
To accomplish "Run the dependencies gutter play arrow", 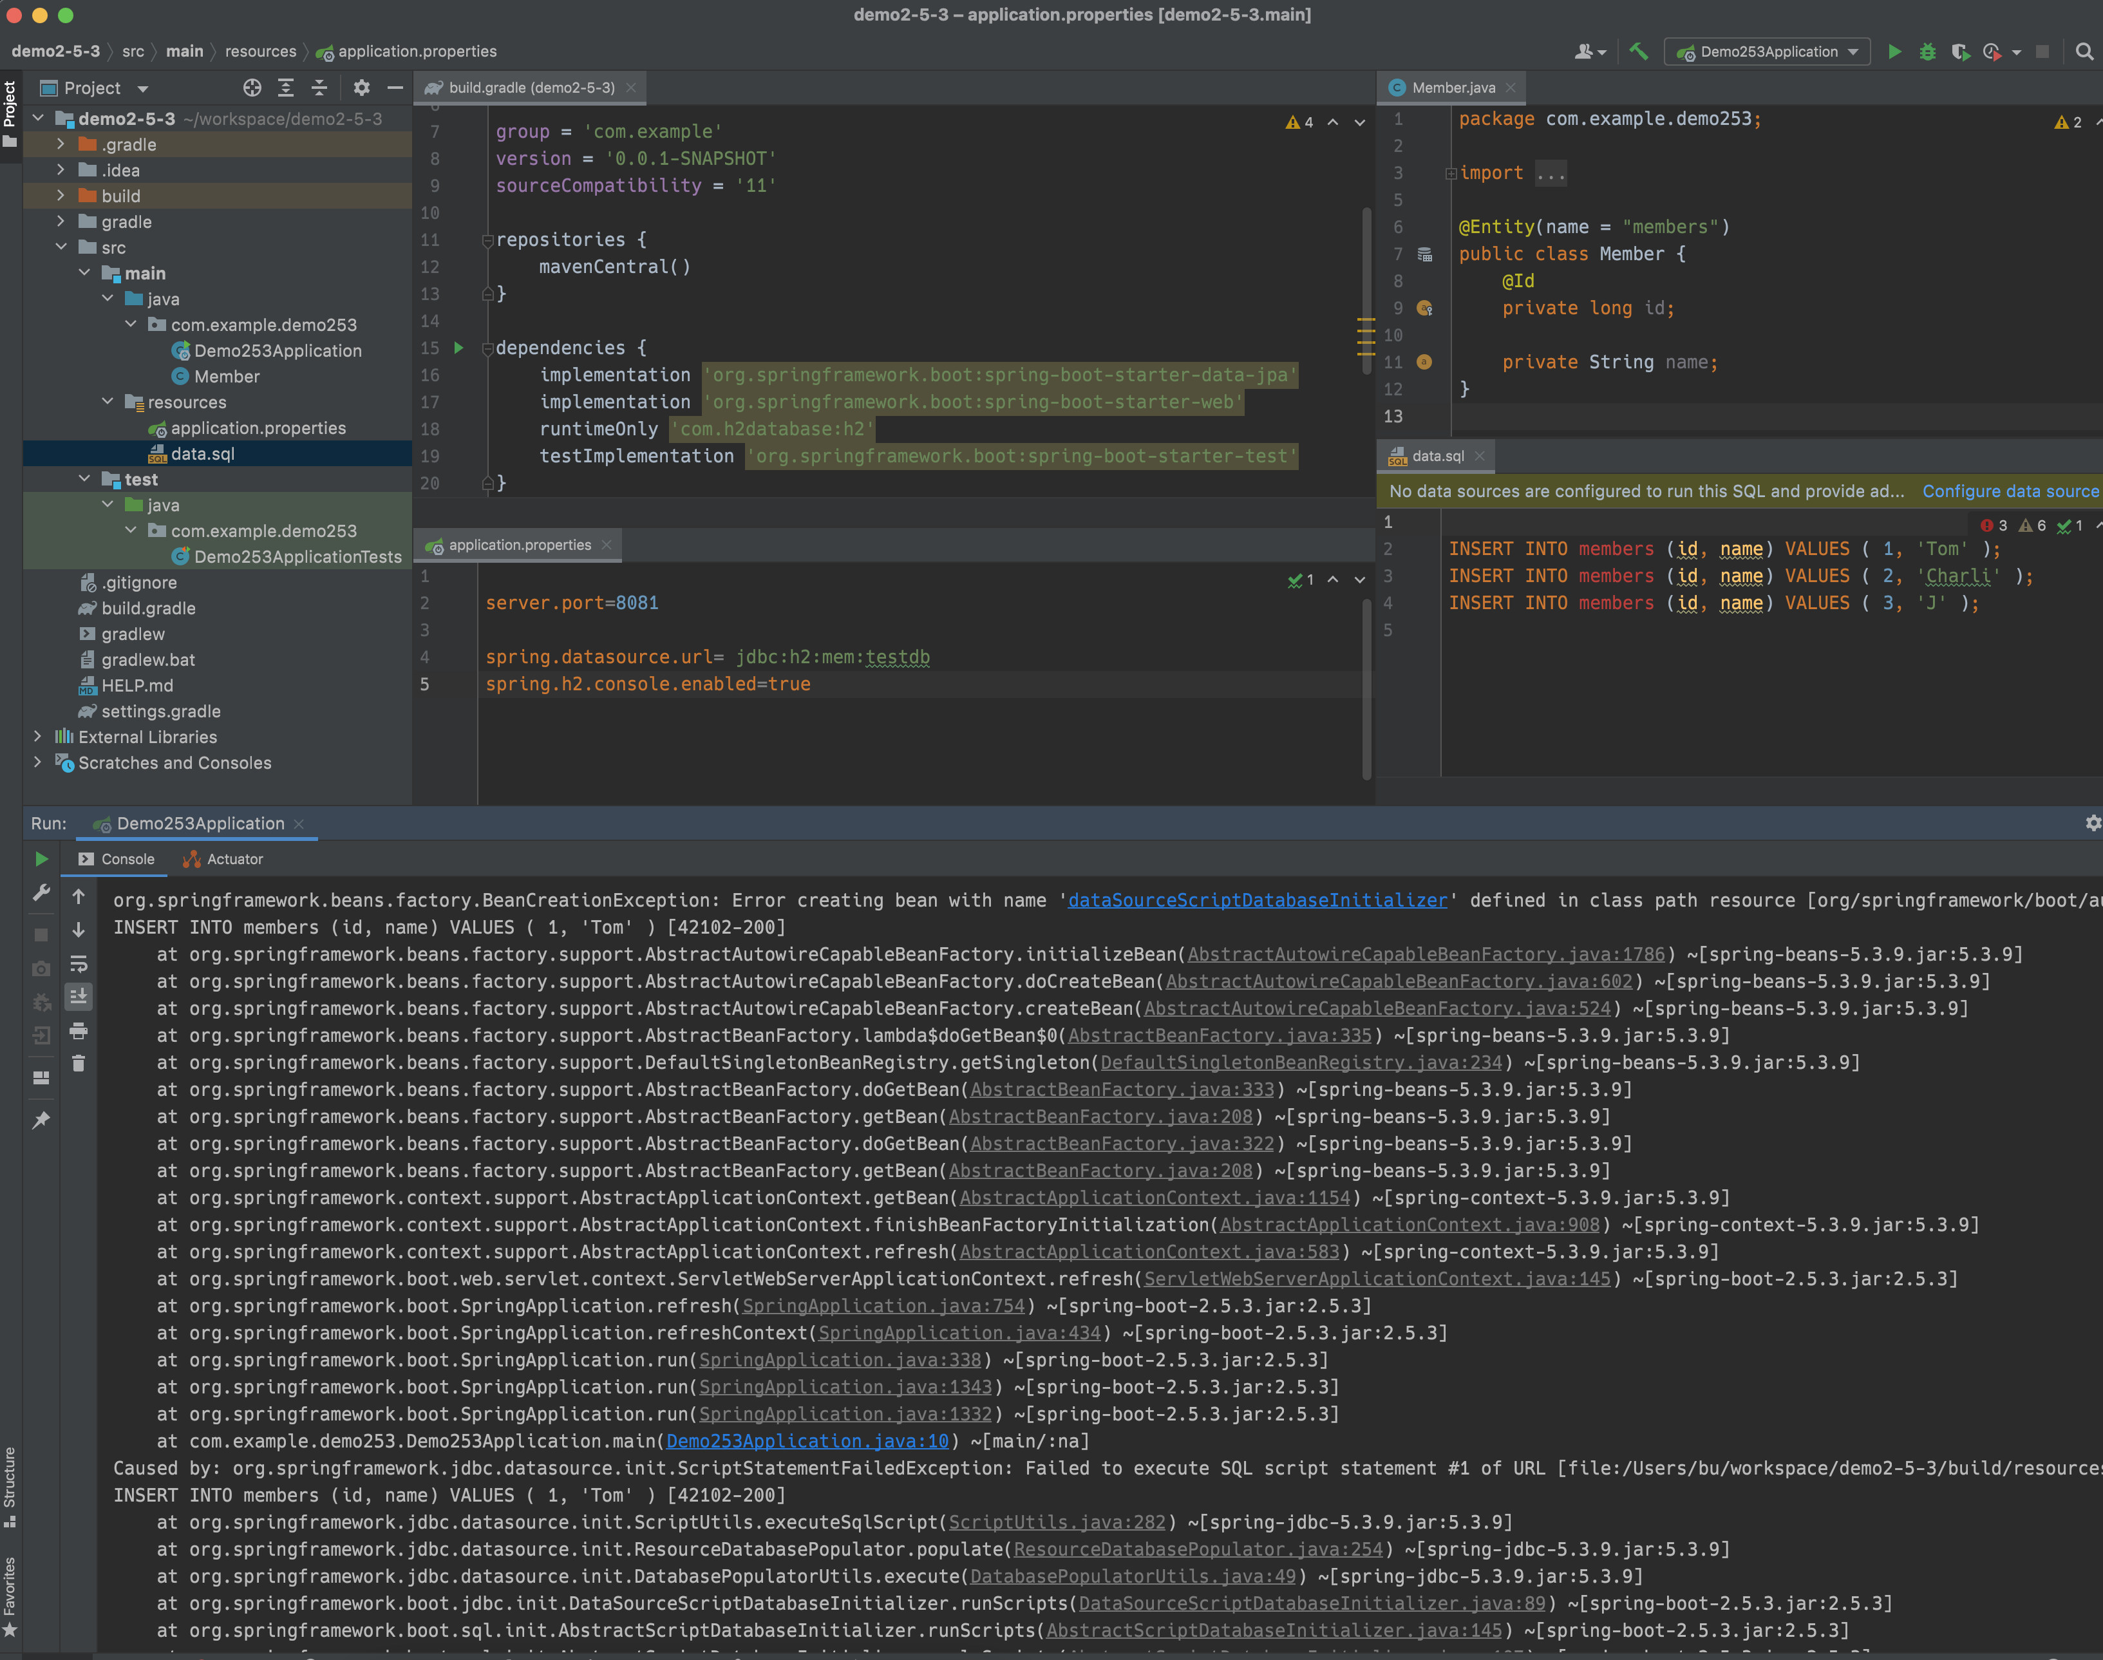I will (x=458, y=348).
